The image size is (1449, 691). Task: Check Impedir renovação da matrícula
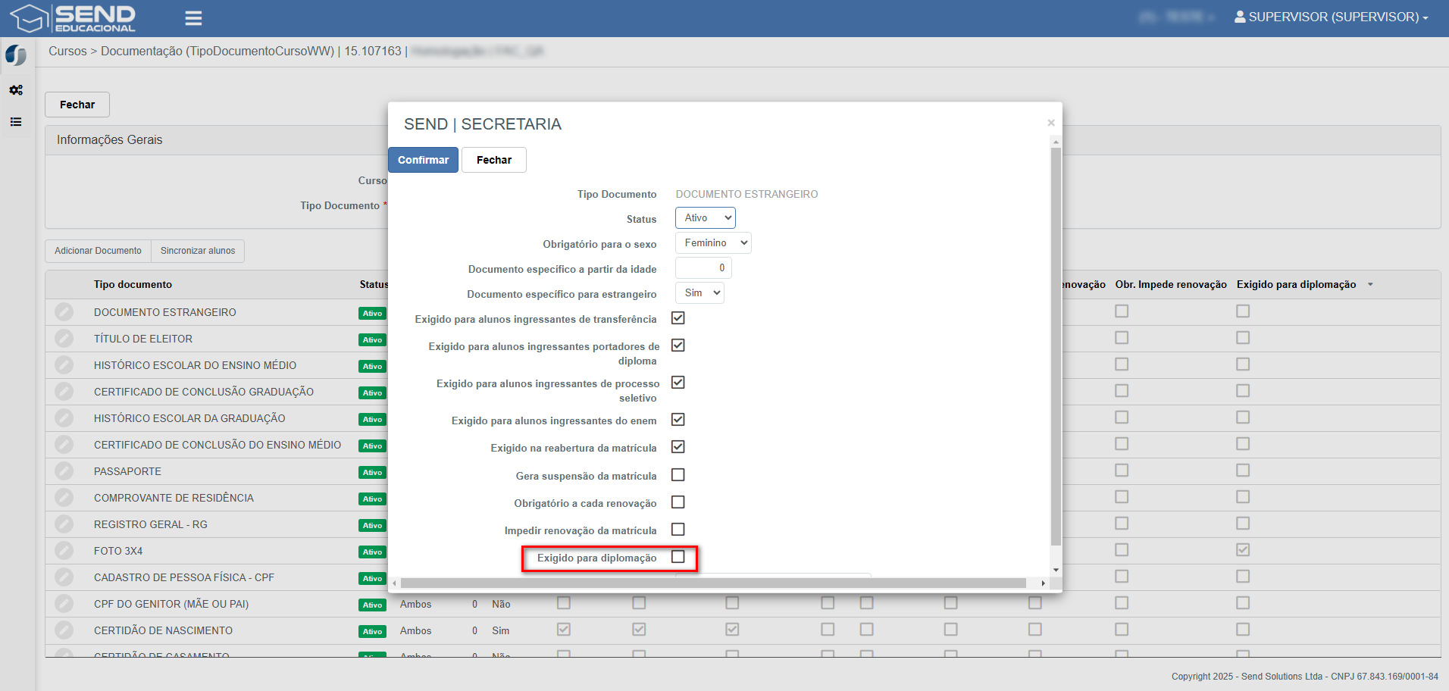pyautogui.click(x=678, y=530)
